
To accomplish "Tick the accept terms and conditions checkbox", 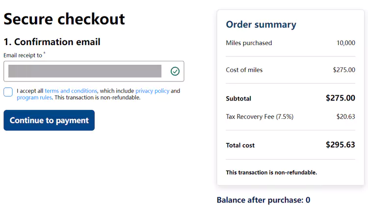I will (x=8, y=92).
